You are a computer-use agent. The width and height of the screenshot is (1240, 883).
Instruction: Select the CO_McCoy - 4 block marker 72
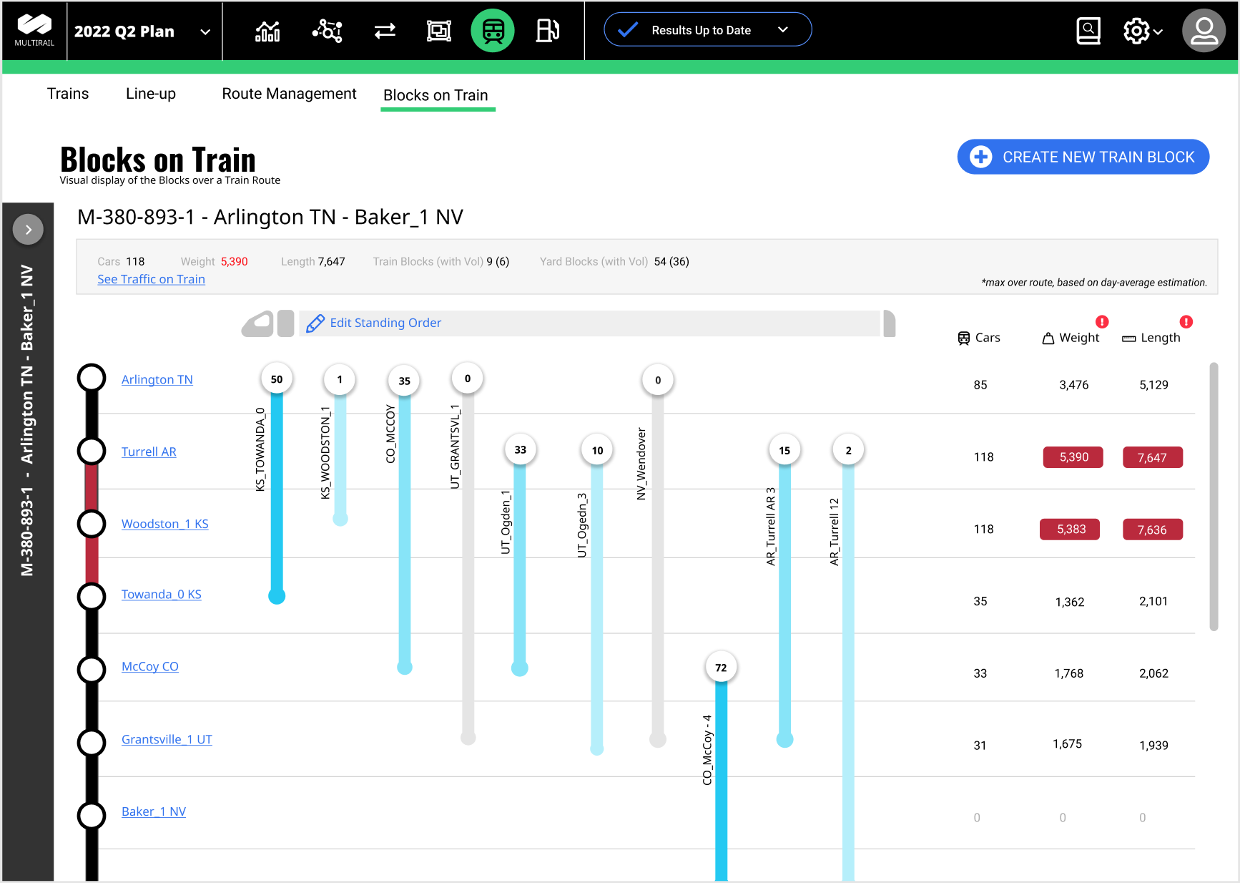pos(721,668)
